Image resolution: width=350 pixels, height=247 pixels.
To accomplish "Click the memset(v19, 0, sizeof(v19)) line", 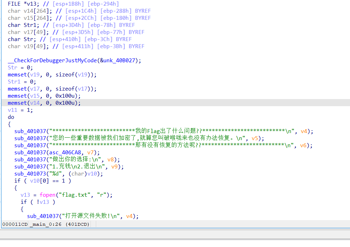I will (52, 75).
